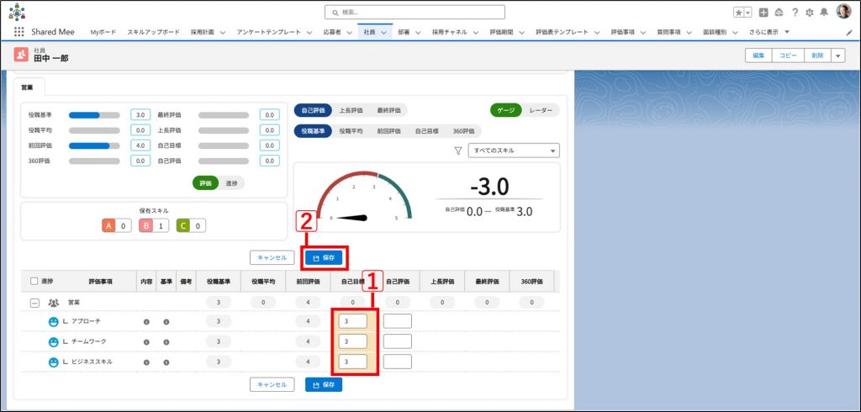This screenshot has height=412, width=861.
Task: Click the 内容 info icon for チームワーク
Action: (x=146, y=341)
